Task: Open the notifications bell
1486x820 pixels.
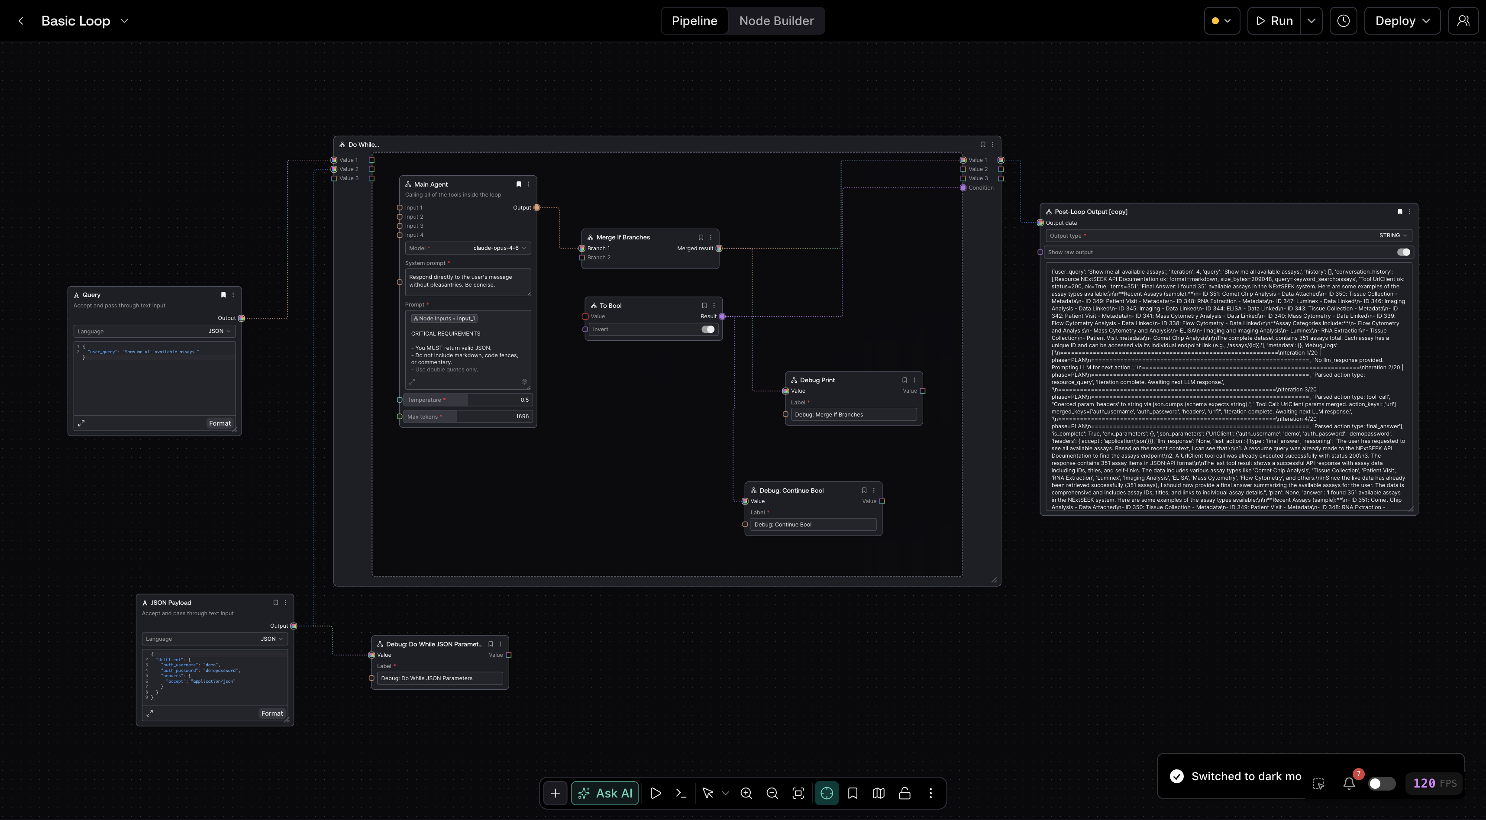Action: (x=1349, y=783)
